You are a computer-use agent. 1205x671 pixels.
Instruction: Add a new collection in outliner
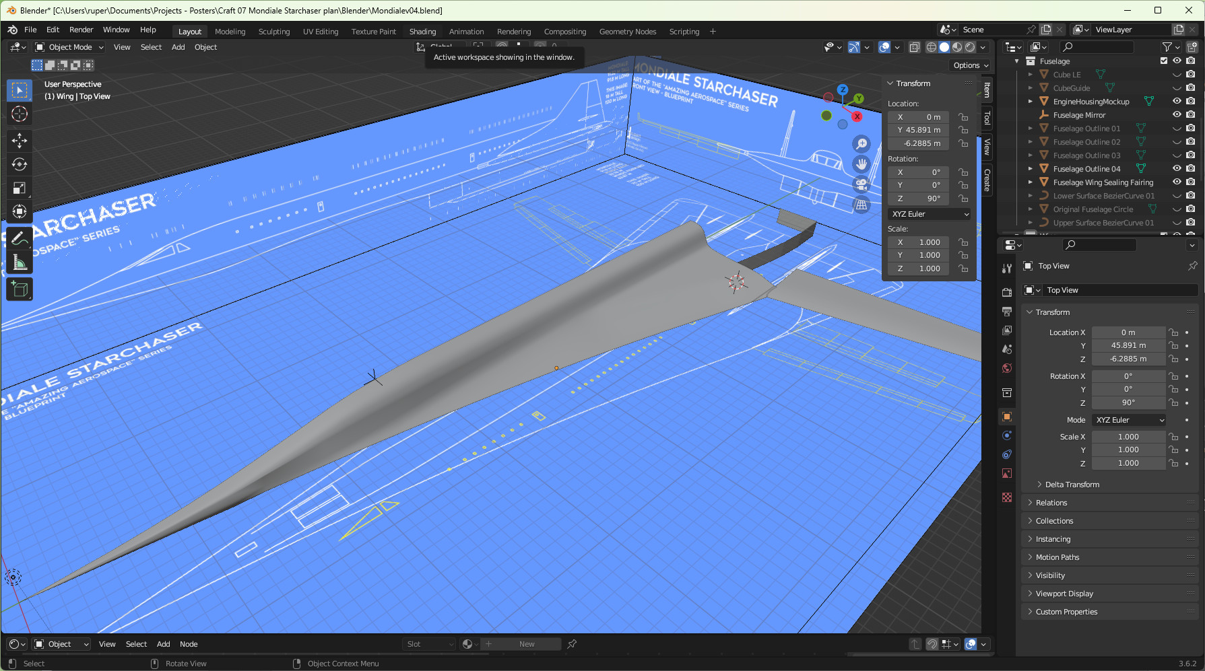pyautogui.click(x=1192, y=47)
